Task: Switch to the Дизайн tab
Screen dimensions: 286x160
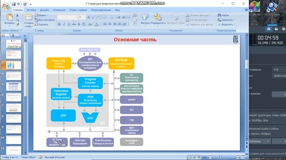Action: 44,10
